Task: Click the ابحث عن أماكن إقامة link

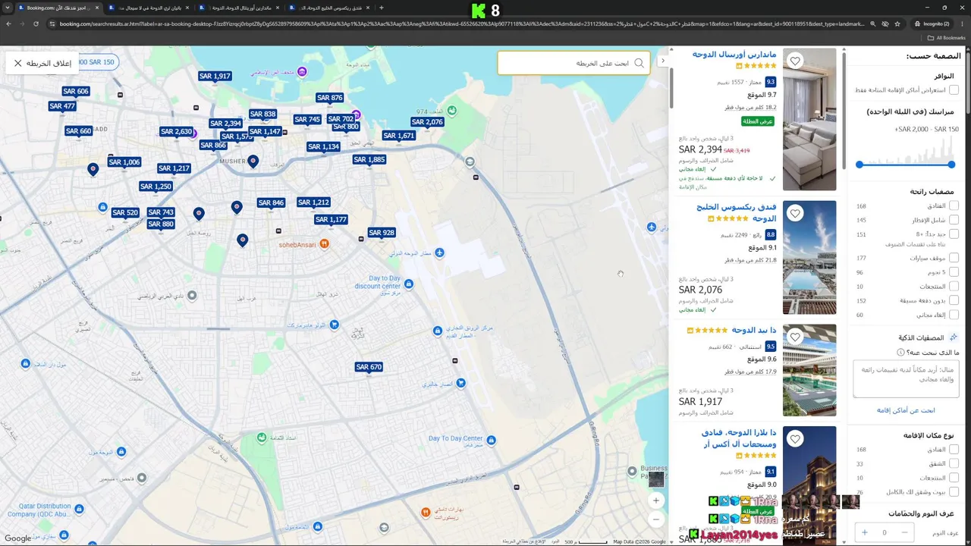Action: tap(906, 410)
